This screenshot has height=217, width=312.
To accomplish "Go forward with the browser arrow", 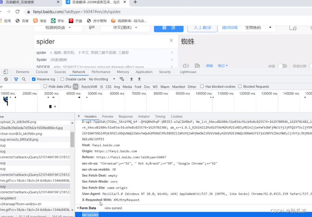I will pyautogui.click(x=8, y=12).
